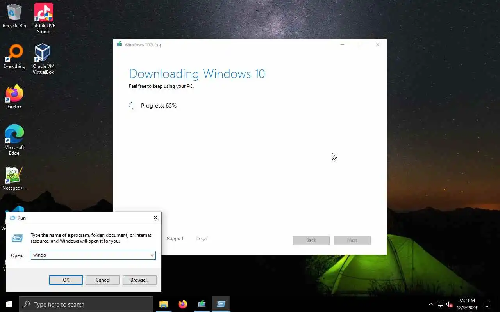This screenshot has width=500, height=312.
Task: Open the TikTok LIVE Studio desktop icon
Action: click(x=44, y=18)
